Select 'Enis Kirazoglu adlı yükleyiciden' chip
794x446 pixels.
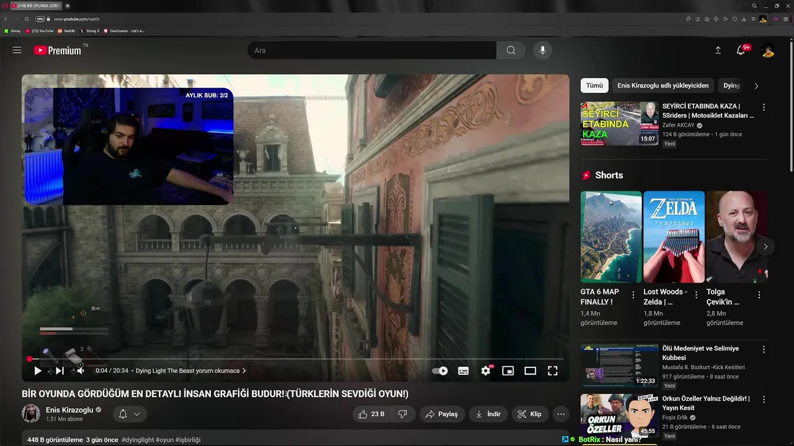click(x=663, y=85)
